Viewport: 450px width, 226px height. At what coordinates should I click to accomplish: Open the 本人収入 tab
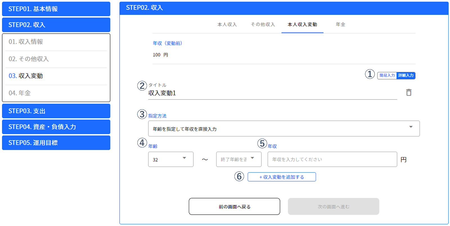(227, 25)
